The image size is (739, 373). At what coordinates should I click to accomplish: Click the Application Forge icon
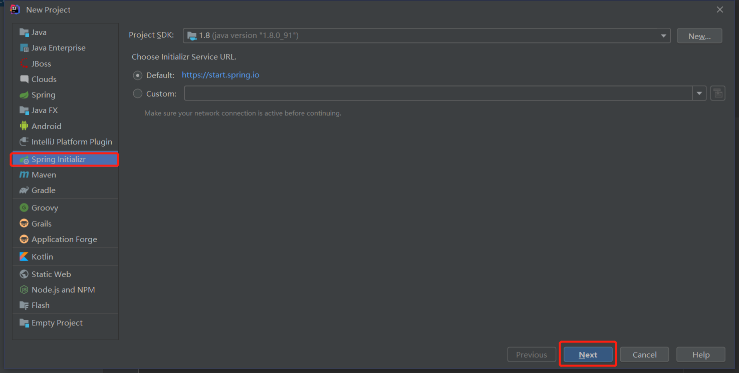click(x=24, y=239)
